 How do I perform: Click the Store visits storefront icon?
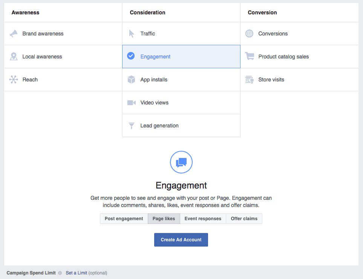click(249, 80)
